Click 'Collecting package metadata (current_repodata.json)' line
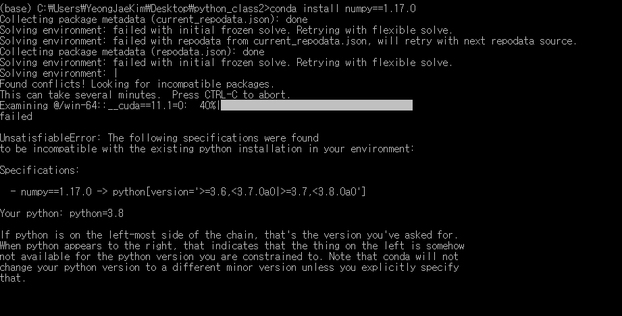 pyautogui.click(x=154, y=20)
